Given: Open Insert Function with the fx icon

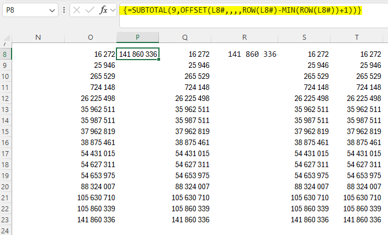Looking at the screenshot, I should tap(103, 10).
